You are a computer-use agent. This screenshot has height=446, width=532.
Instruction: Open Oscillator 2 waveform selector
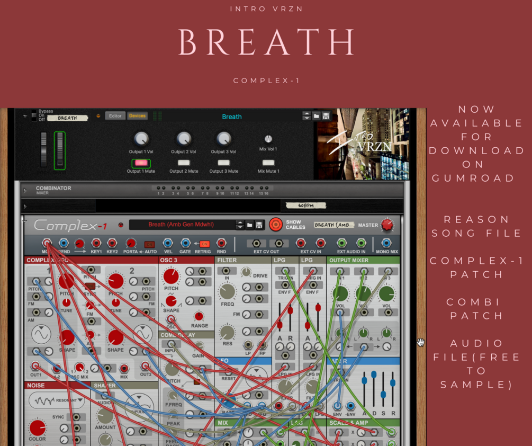click(x=143, y=334)
